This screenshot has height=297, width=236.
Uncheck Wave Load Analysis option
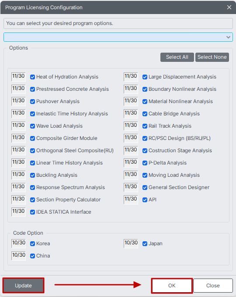pyautogui.click(x=32, y=126)
